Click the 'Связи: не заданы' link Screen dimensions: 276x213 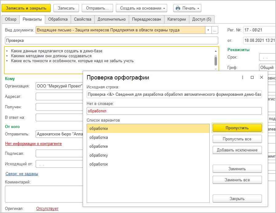[x=22, y=174]
